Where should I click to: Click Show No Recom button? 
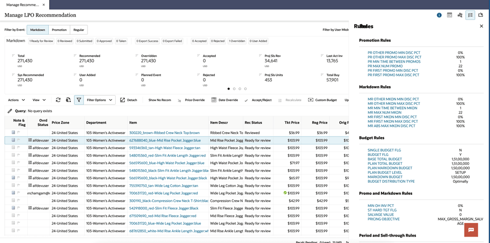click(x=159, y=100)
